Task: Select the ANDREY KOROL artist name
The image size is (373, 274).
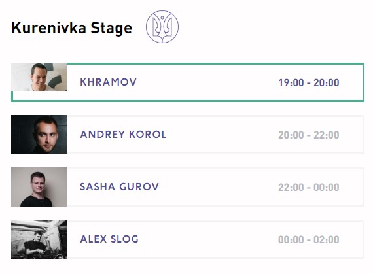Action: [123, 135]
